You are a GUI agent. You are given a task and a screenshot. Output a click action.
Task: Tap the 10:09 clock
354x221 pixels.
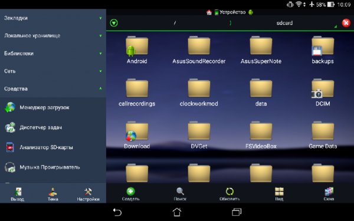(344, 5)
